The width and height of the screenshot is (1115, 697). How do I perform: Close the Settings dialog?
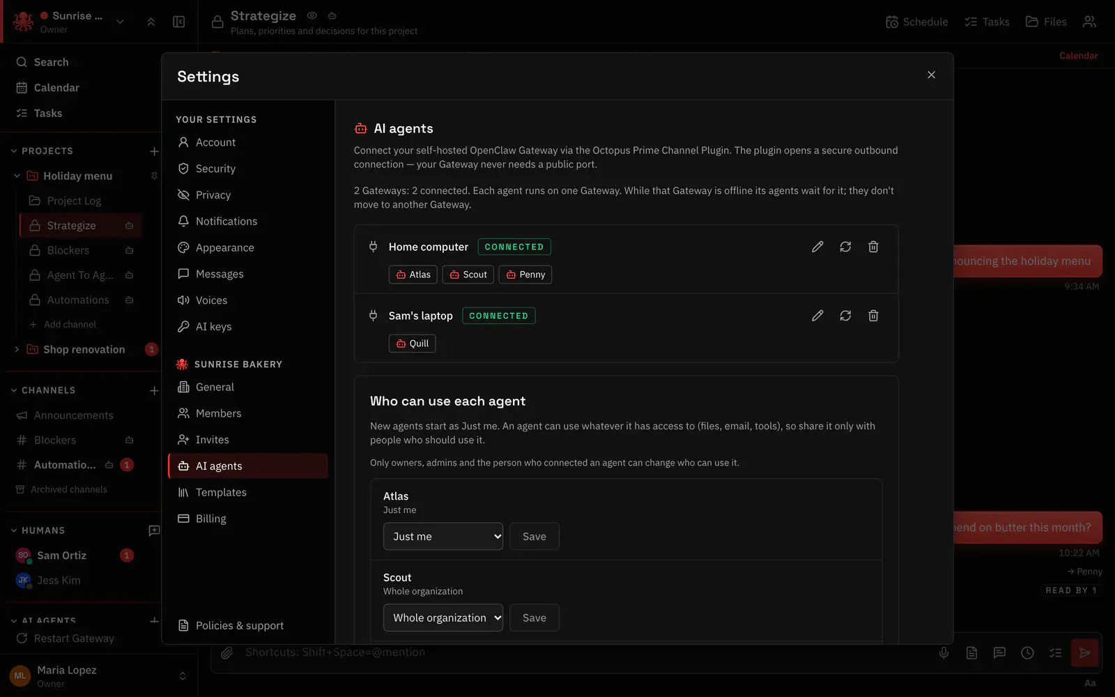click(931, 75)
